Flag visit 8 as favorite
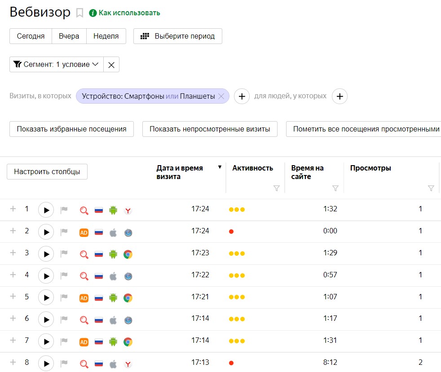441x372 pixels. click(x=64, y=363)
